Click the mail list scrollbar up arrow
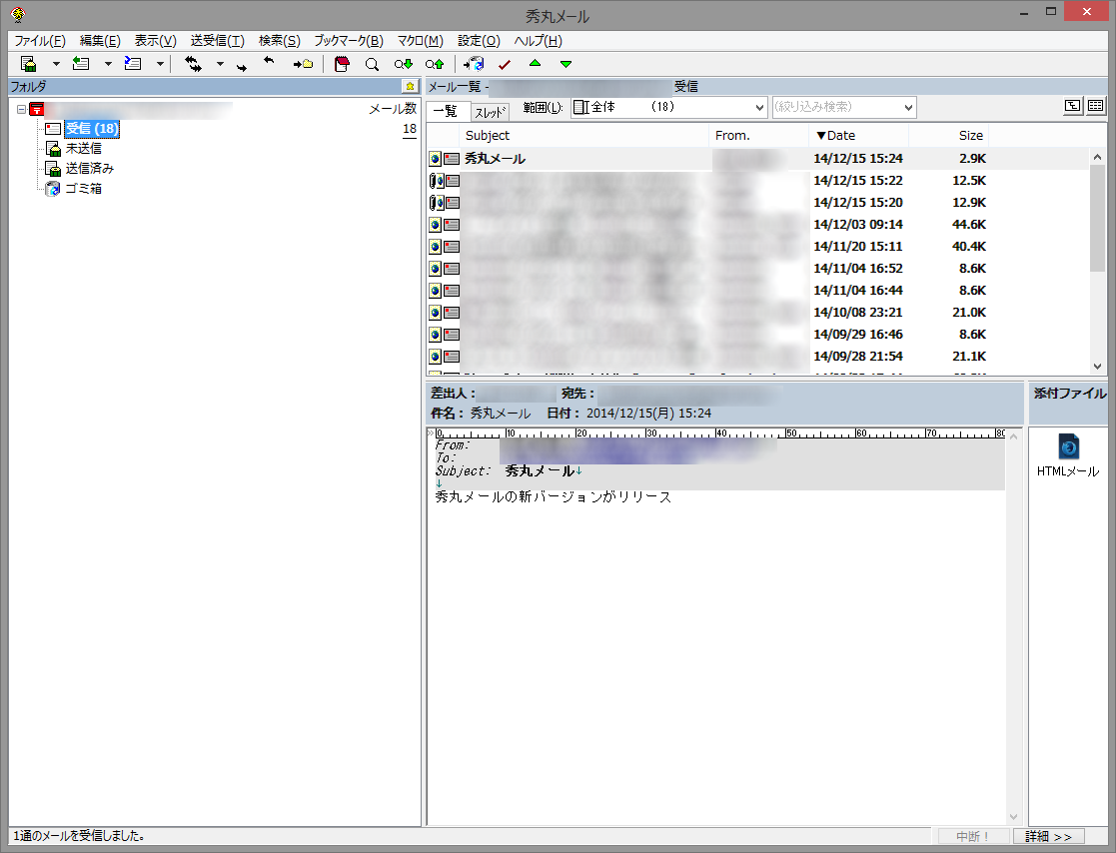 tap(1097, 157)
